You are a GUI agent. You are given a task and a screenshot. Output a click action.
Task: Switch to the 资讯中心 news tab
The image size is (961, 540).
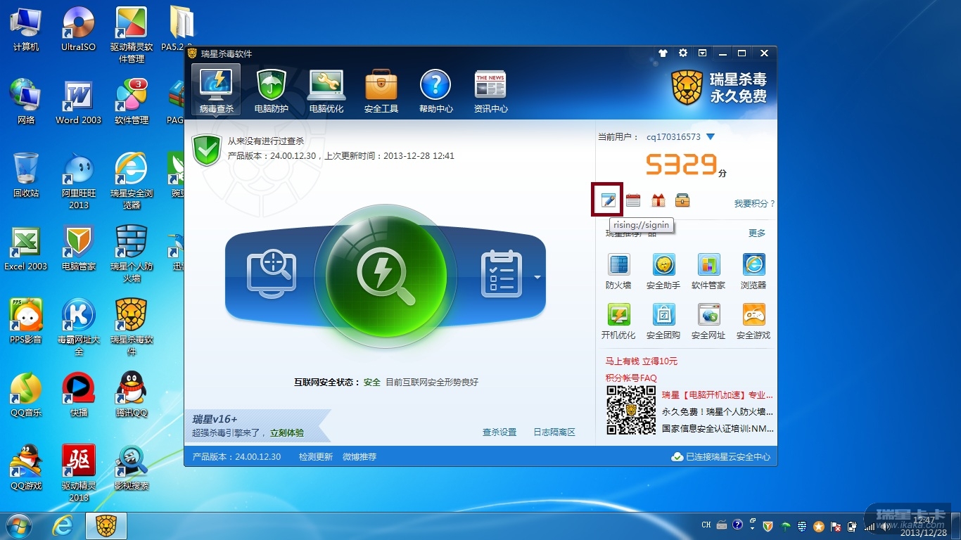[x=490, y=90]
